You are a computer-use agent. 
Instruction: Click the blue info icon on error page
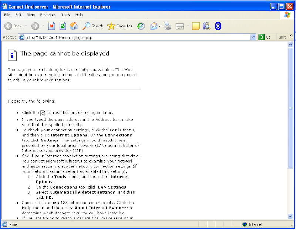tap(12, 55)
